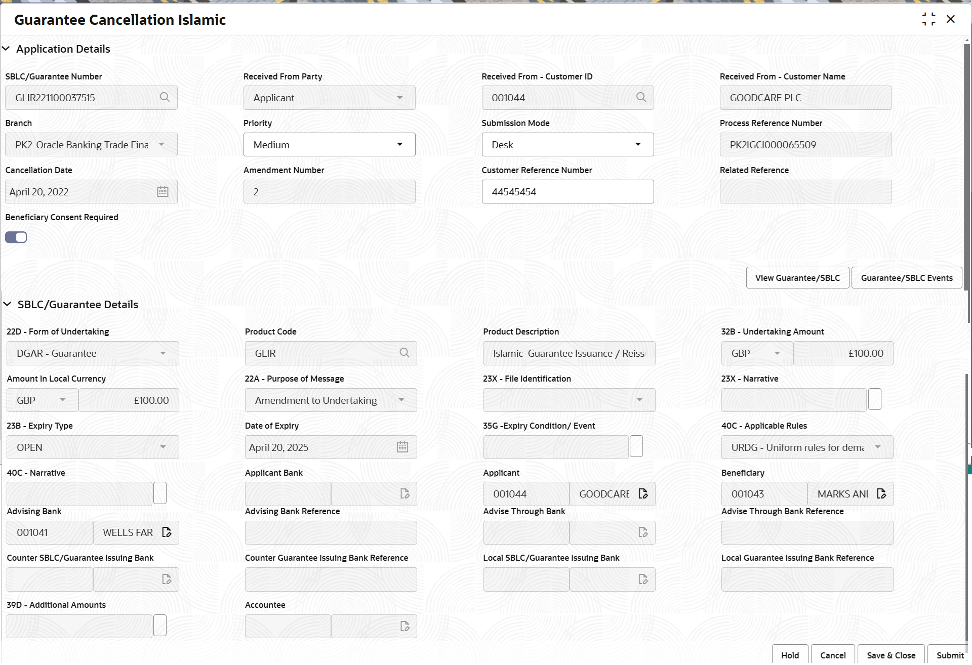Click the View Guarantee/SBLC button

pyautogui.click(x=797, y=277)
